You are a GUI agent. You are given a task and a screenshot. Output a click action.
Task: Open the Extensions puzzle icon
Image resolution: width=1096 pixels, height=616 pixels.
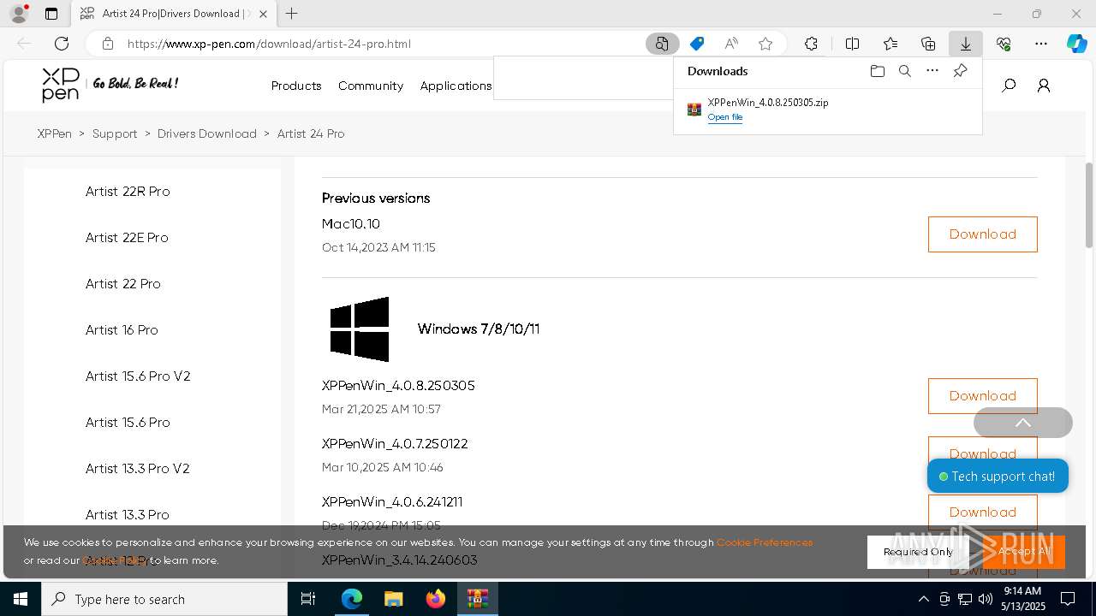pos(811,44)
